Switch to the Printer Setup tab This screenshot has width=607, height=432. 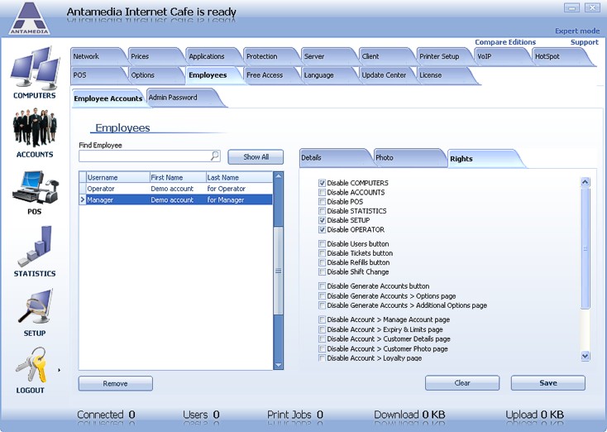point(443,56)
